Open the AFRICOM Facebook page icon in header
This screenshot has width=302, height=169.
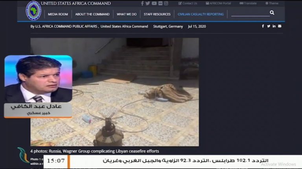click(x=142, y=3)
